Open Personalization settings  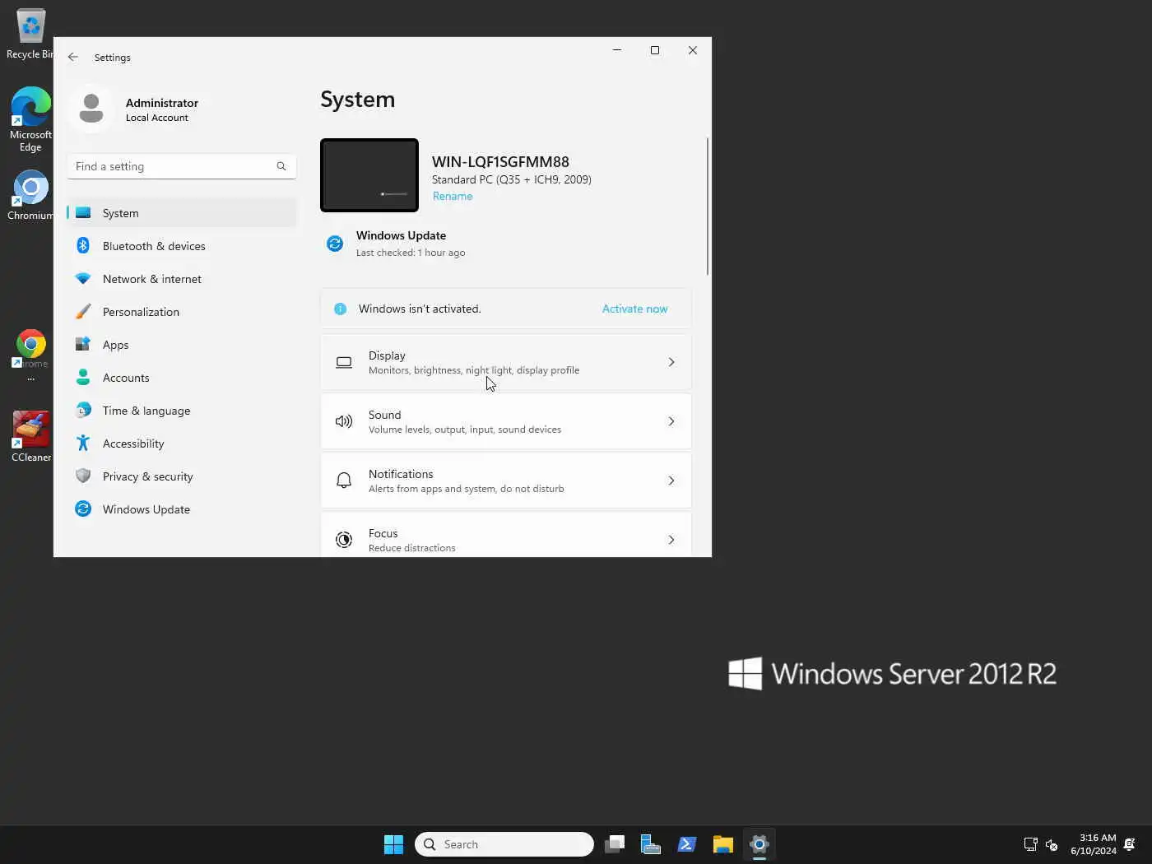pyautogui.click(x=182, y=312)
